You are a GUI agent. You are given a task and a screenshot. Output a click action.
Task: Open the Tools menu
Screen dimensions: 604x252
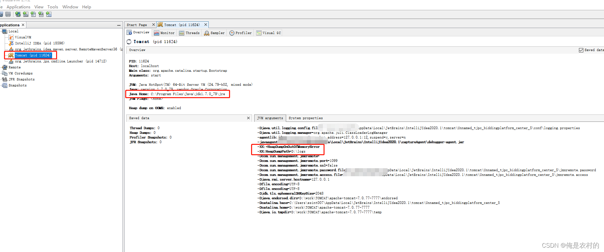(53, 7)
